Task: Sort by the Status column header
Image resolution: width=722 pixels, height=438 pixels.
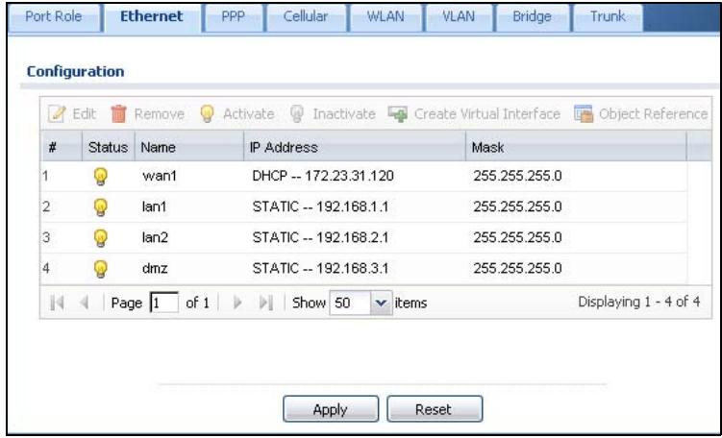Action: coord(109,147)
